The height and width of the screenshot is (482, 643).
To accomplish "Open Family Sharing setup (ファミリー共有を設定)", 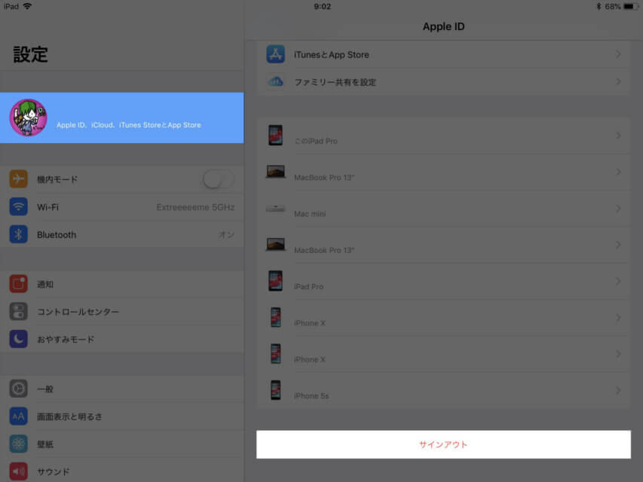I will click(444, 82).
